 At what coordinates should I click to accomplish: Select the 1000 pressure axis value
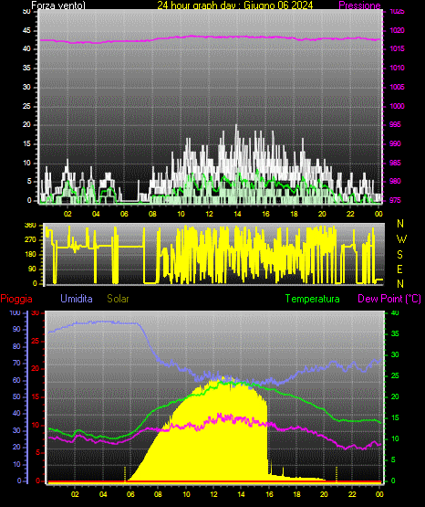coord(397,106)
